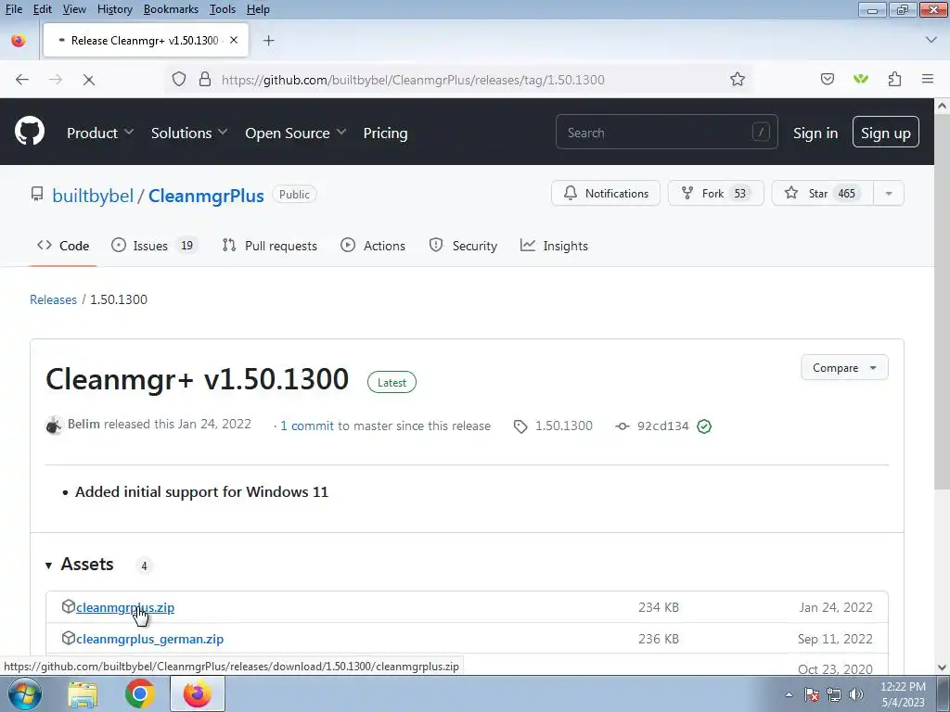Stop page loading with the X button
The width and height of the screenshot is (950, 712).
pyautogui.click(x=88, y=80)
